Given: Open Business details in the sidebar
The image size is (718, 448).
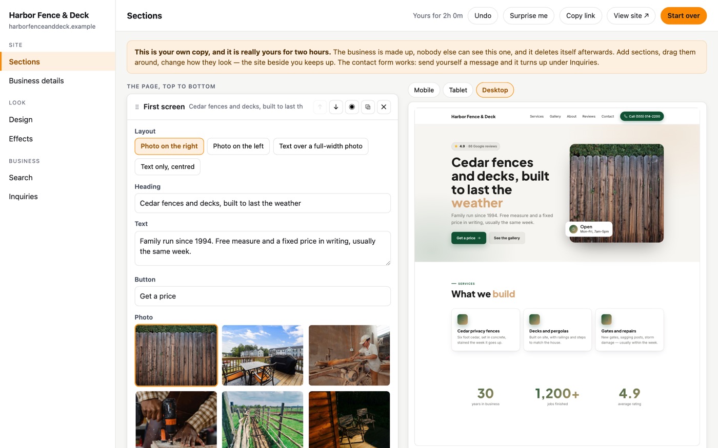Looking at the screenshot, I should (57, 81).
